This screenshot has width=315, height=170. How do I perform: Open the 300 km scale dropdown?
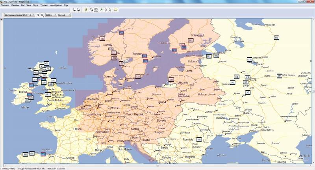point(51,15)
